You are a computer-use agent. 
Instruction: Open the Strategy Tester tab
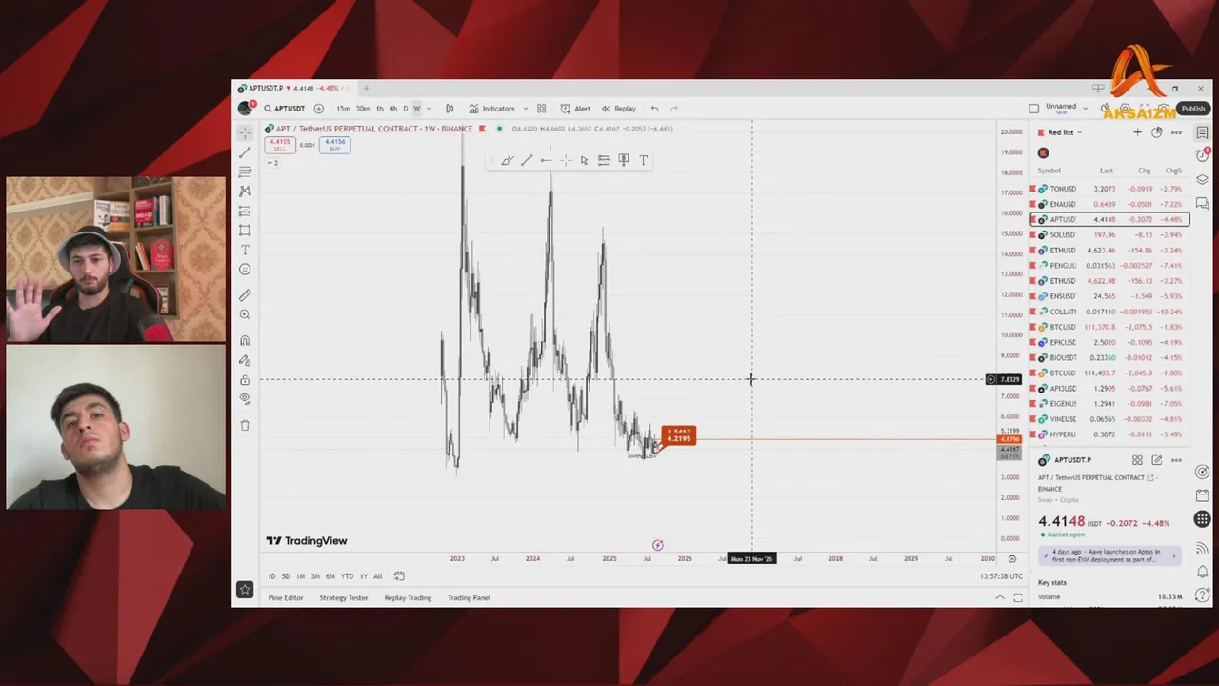click(x=344, y=598)
